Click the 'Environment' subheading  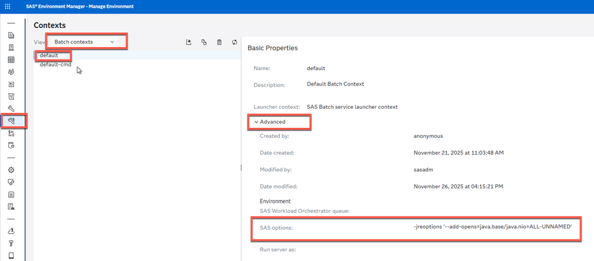(x=275, y=201)
